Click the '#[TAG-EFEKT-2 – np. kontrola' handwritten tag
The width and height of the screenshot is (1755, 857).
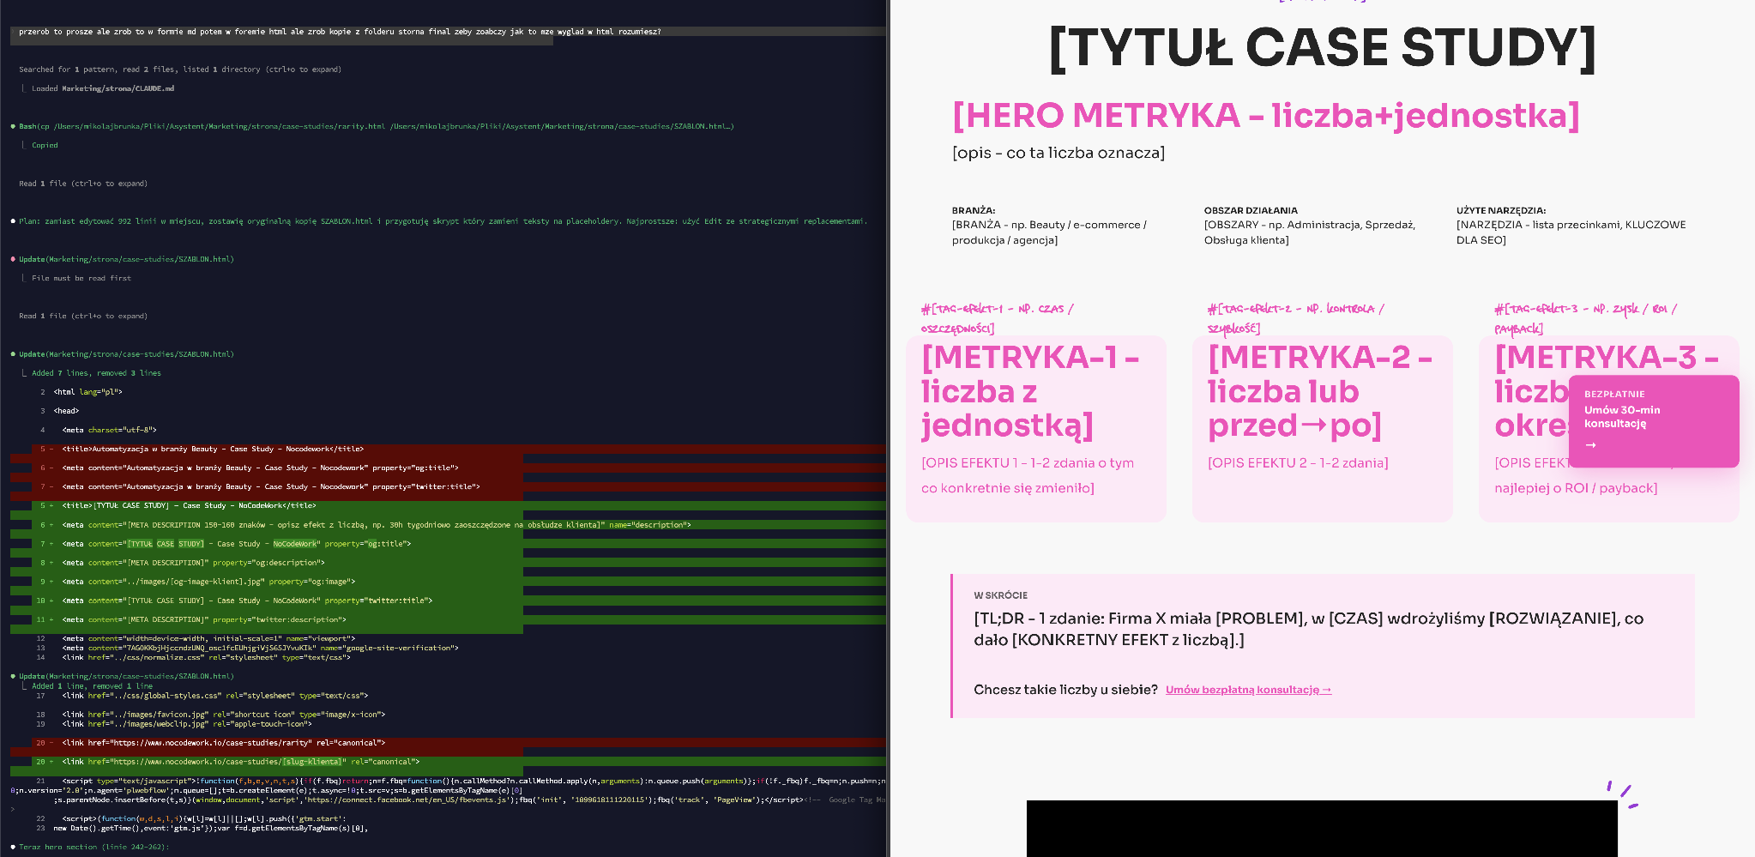pyautogui.click(x=1296, y=318)
